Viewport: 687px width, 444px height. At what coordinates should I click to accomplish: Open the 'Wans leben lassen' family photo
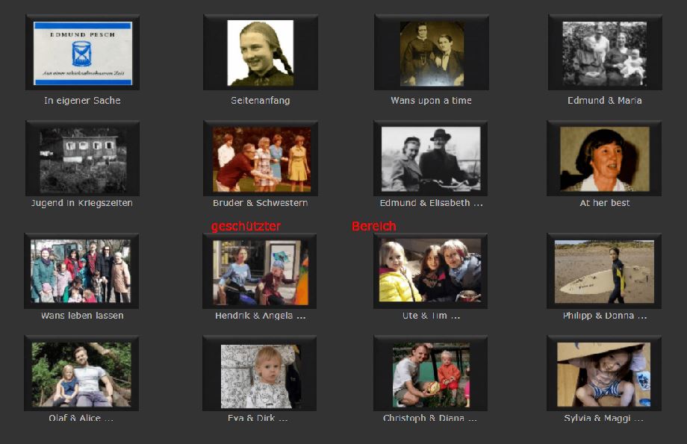[81, 270]
